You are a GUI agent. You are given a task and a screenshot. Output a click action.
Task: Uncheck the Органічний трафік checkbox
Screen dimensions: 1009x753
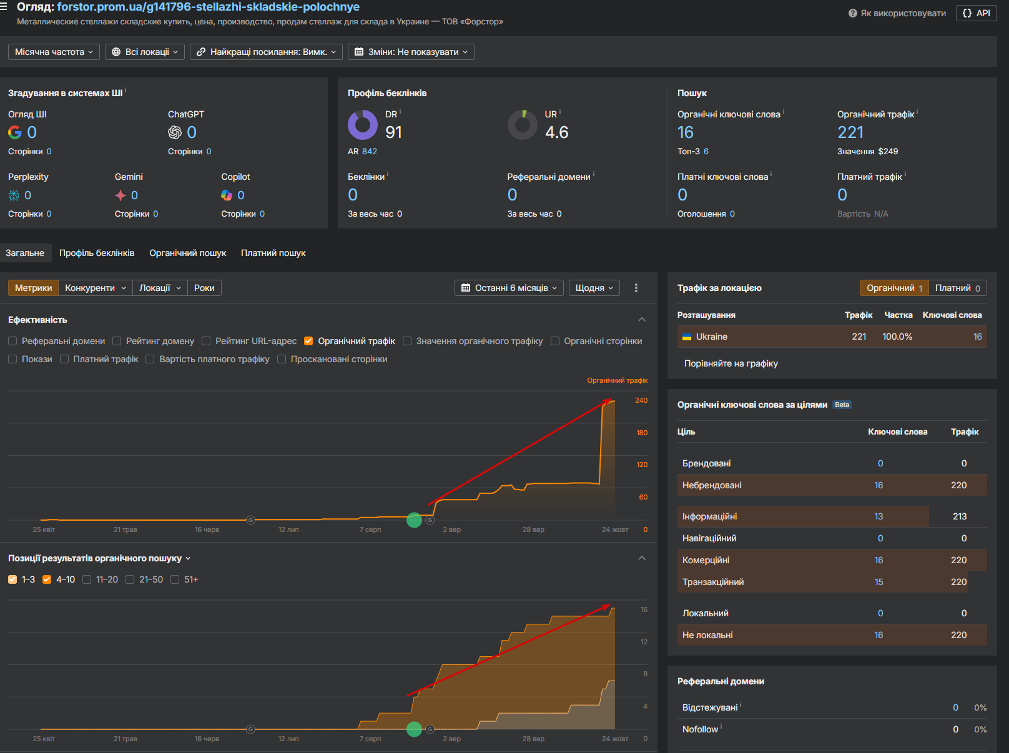(x=308, y=341)
